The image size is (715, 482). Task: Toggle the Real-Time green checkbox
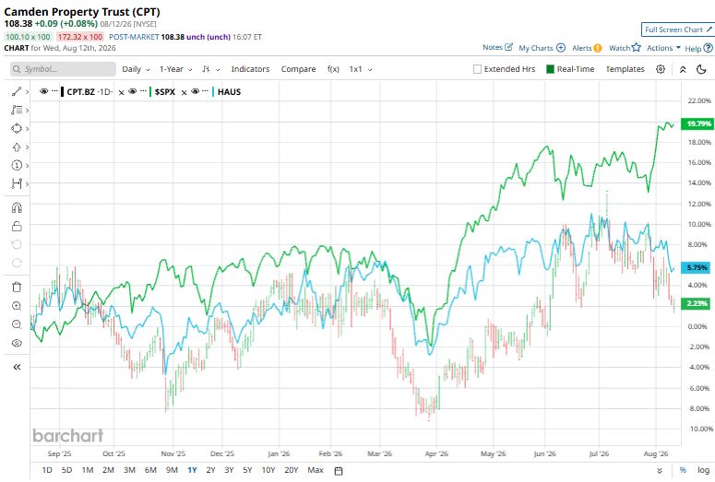[551, 69]
